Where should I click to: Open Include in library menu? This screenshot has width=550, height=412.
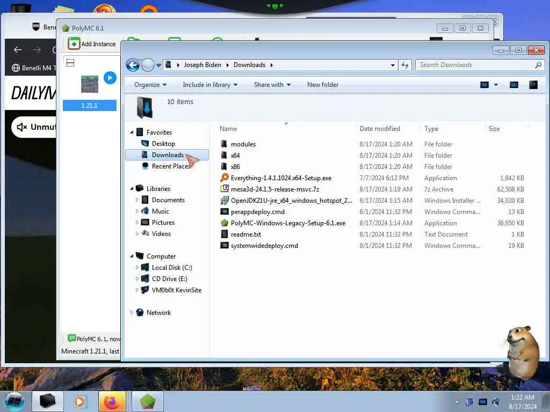[210, 85]
